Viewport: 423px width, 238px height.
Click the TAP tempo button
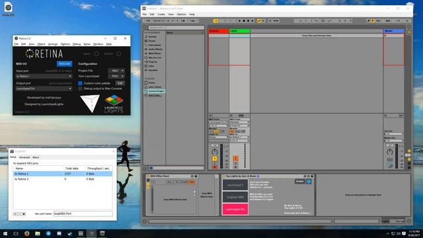(x=148, y=20)
